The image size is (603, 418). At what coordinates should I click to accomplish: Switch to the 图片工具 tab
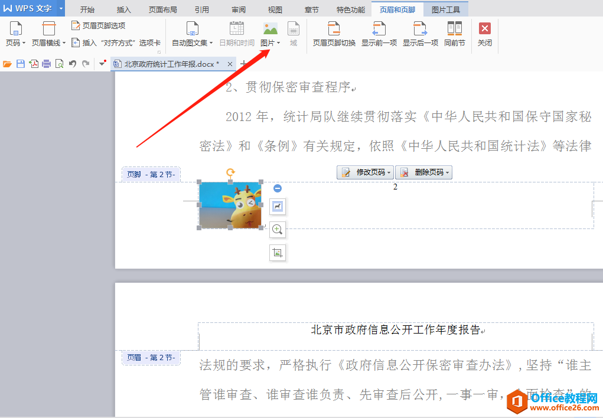pyautogui.click(x=446, y=9)
